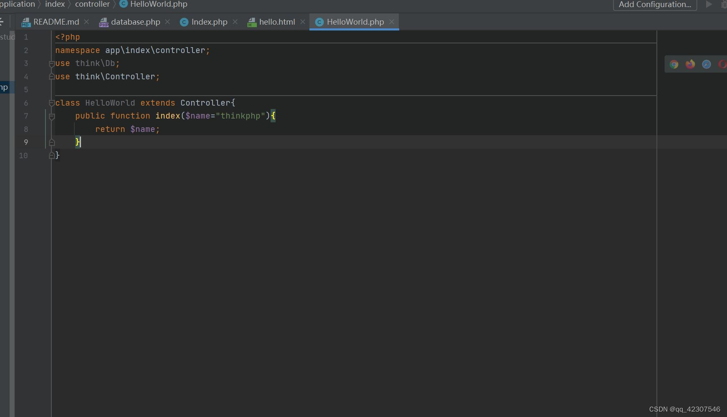Click class fold end marker on line 10
Screen dimensions: 727x417
[52, 156]
